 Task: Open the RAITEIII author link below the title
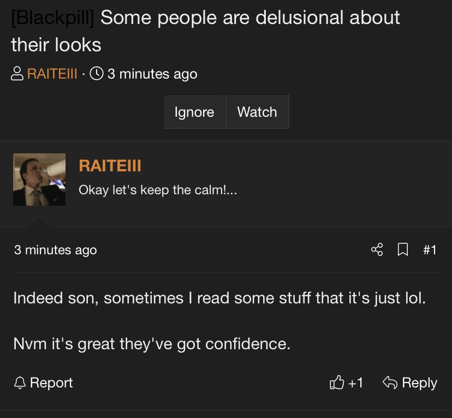coord(52,74)
